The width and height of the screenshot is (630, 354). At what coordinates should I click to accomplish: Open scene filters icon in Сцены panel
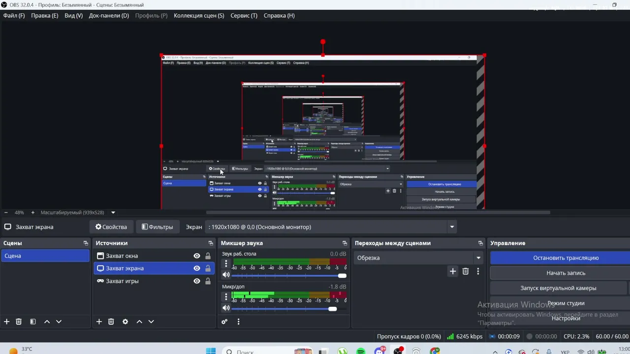33,322
